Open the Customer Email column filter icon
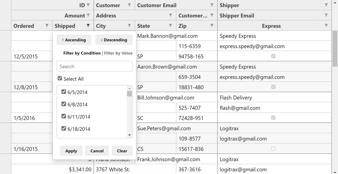The width and height of the screenshot is (338, 174). [x=212, y=5]
